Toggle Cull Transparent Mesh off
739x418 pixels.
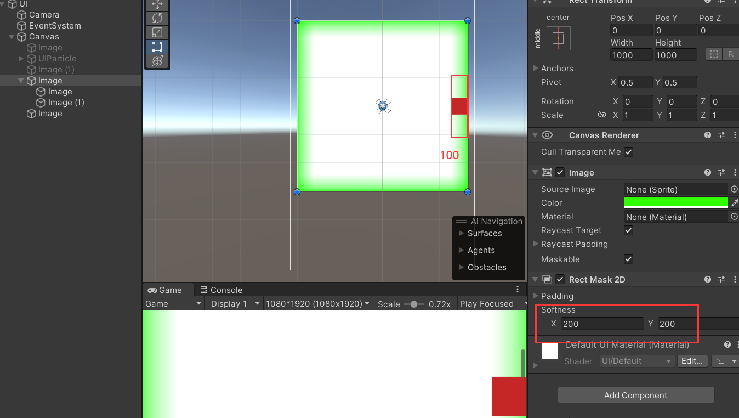tap(628, 152)
